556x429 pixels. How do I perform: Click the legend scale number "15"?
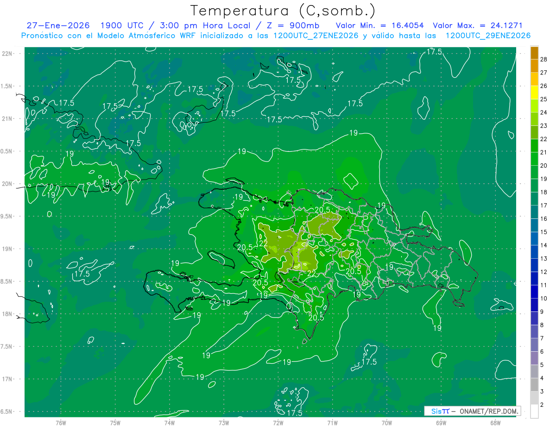(x=544, y=232)
